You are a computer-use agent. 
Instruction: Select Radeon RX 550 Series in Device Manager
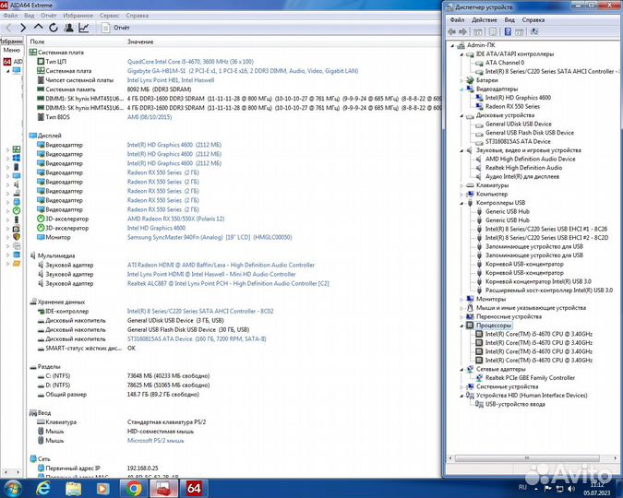(512, 106)
